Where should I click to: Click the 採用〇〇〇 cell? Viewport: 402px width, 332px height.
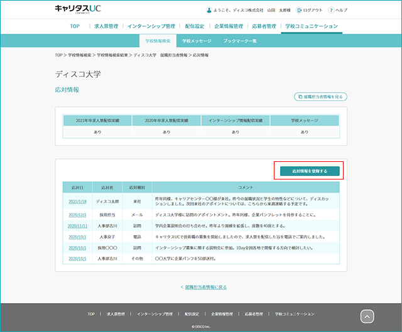point(107,248)
